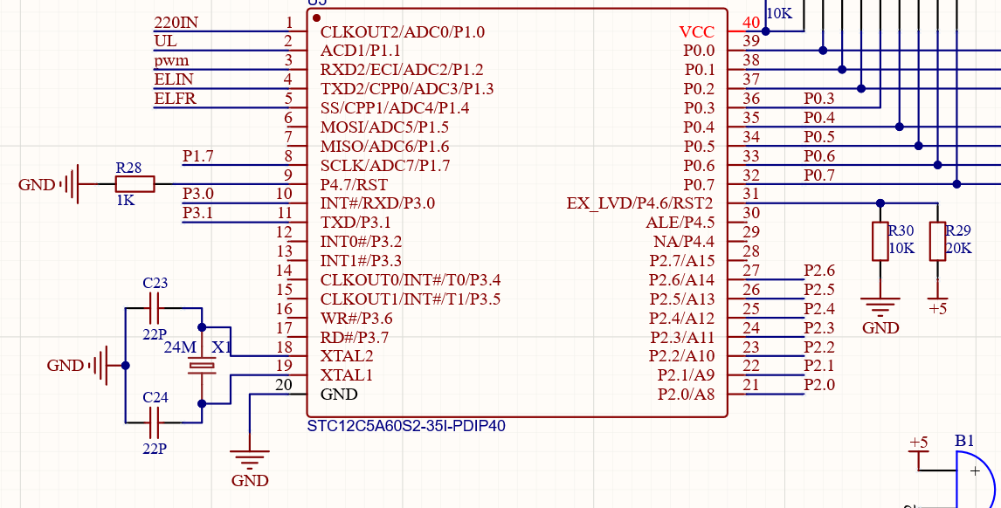Viewport: 1001px width, 508px height.
Task: Click the "22P" value under C23
Action: click(x=155, y=334)
